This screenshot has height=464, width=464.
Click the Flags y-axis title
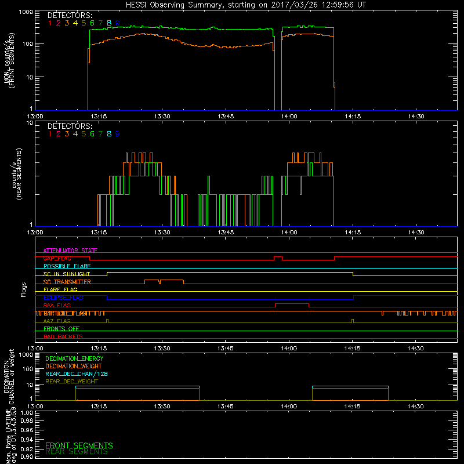24,289
